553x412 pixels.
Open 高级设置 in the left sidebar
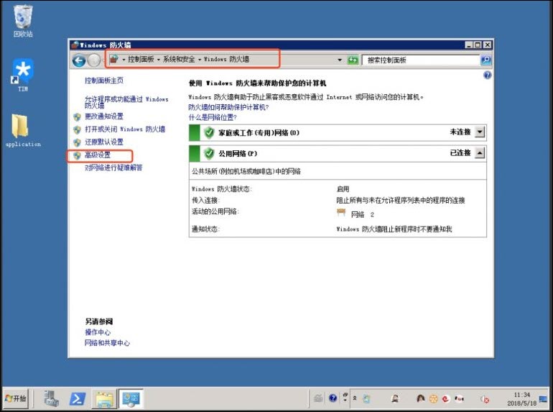(98, 155)
